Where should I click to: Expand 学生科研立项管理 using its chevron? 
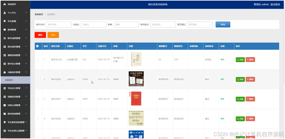[x=26, y=131]
